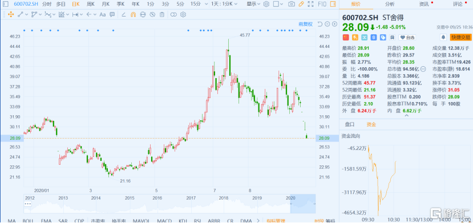Toggle 自选 watchlist heart button

point(407,38)
